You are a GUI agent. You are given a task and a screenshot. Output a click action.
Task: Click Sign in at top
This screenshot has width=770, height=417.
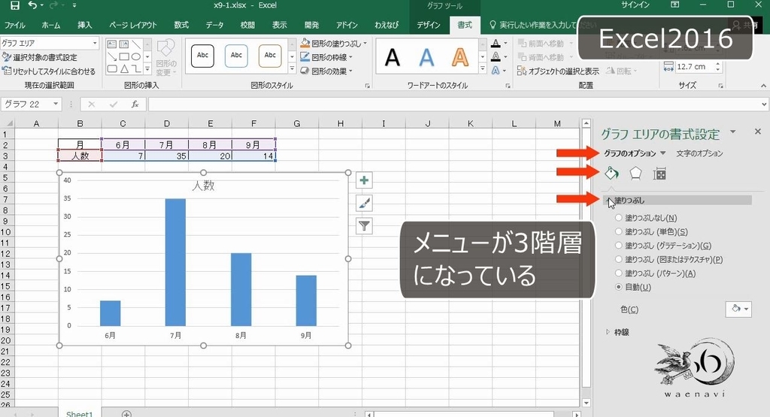point(635,5)
